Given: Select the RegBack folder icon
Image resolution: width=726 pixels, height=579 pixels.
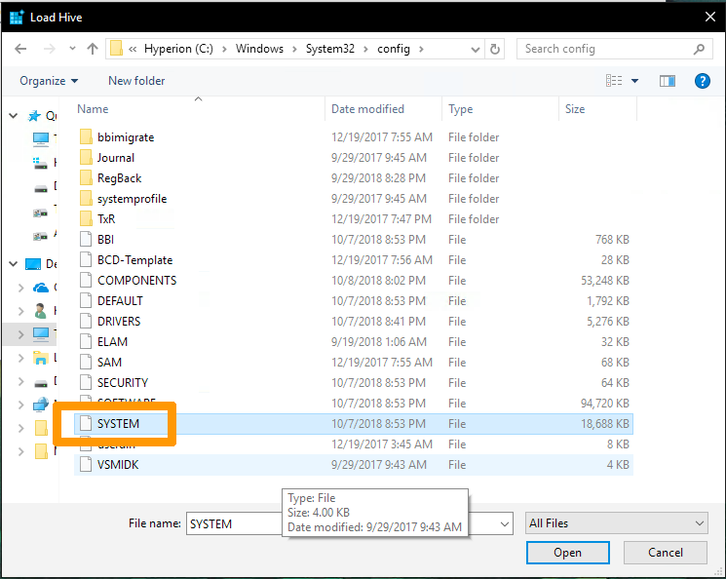Looking at the screenshot, I should pos(86,178).
